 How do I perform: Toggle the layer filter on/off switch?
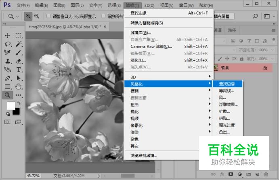click(274, 40)
